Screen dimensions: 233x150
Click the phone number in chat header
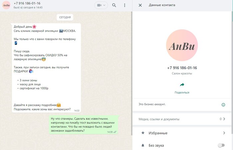(x=27, y=3)
